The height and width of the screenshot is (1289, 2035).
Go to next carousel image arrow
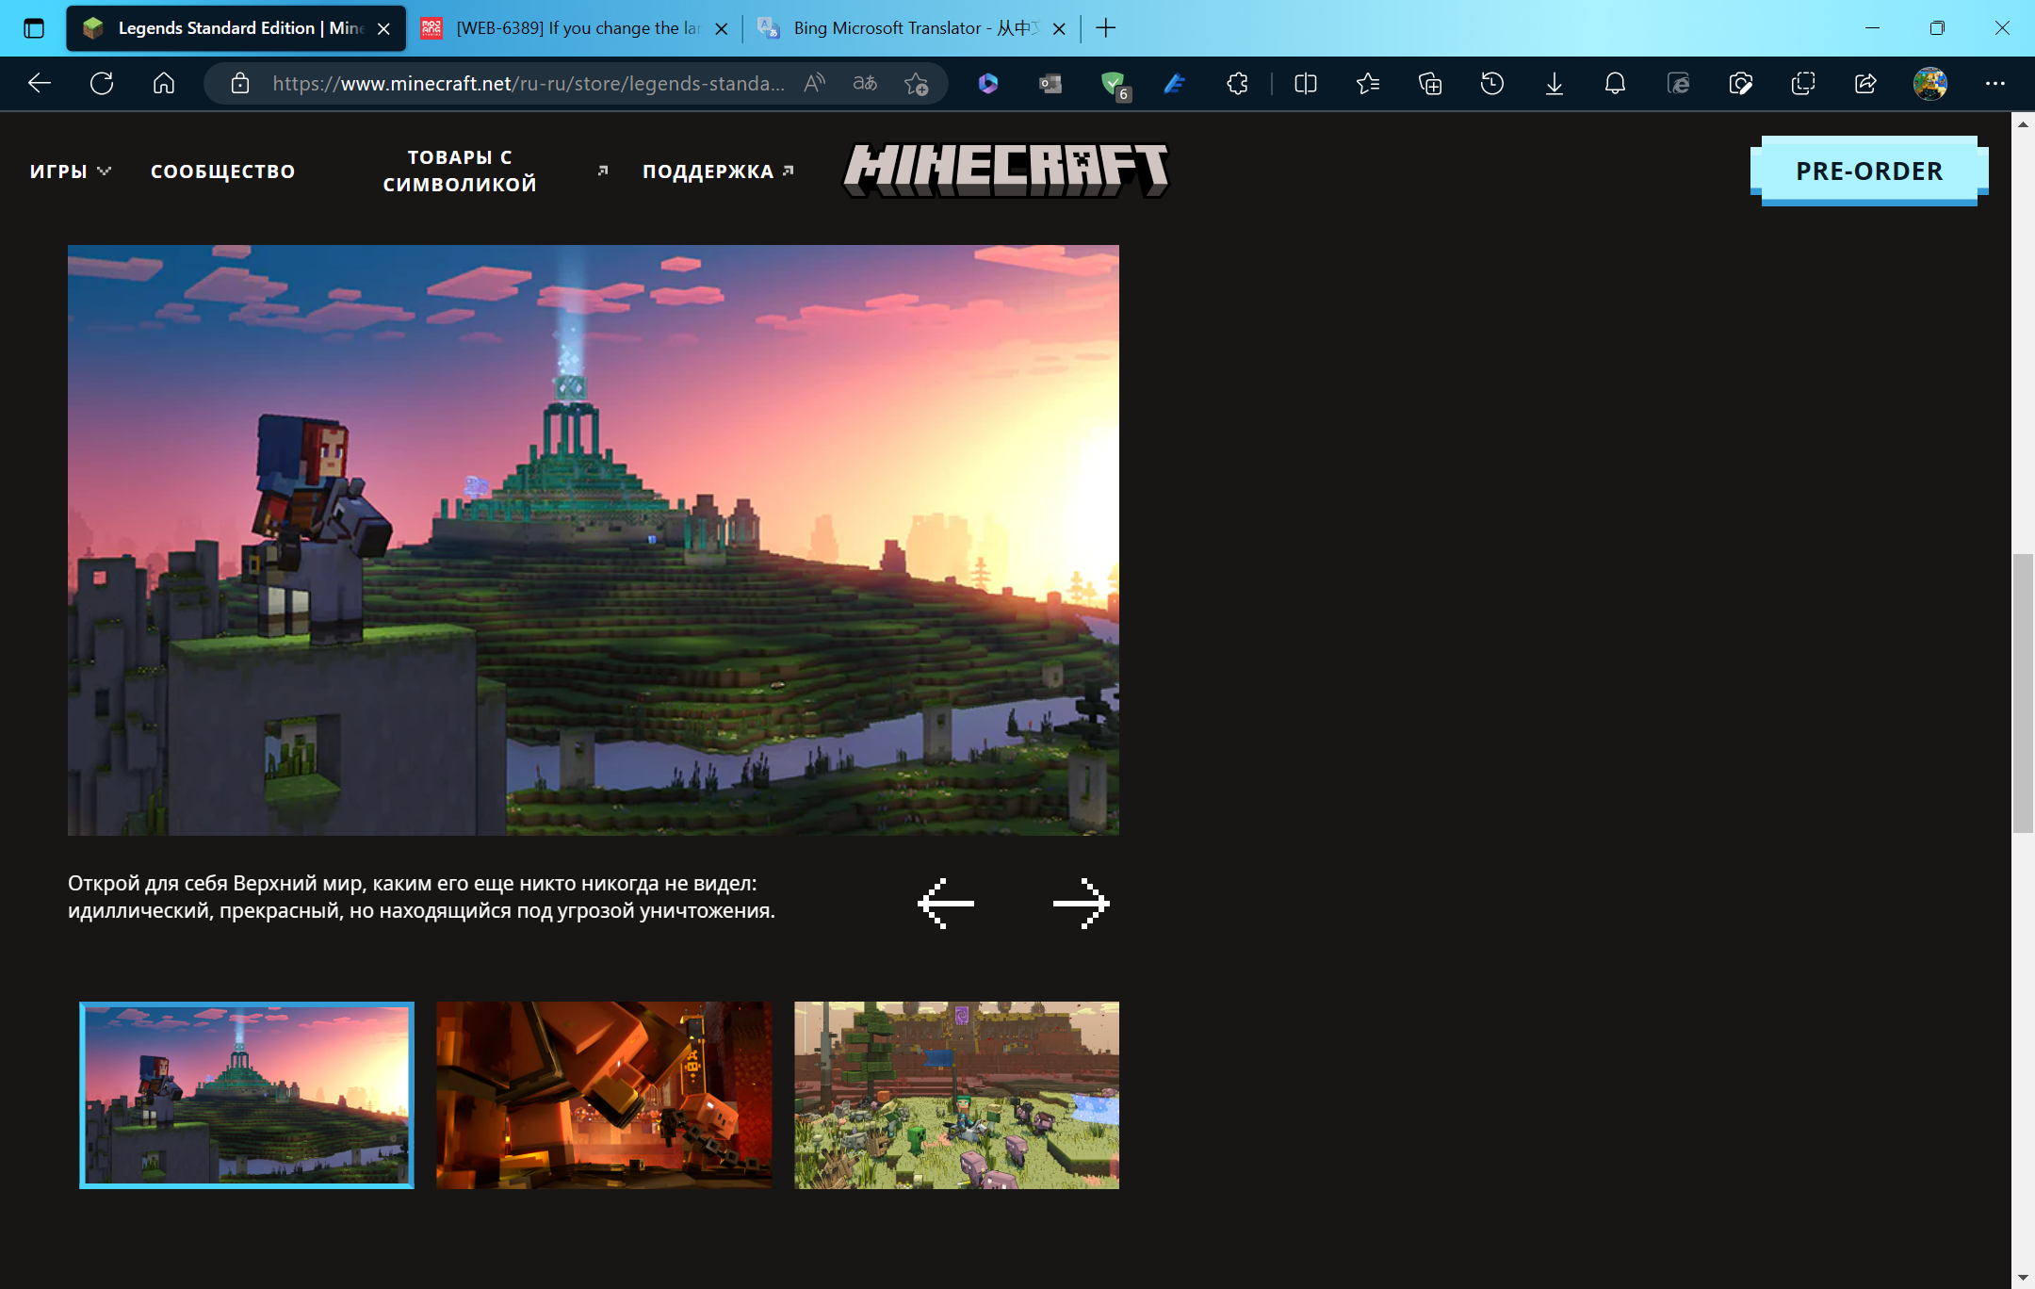1082,904
